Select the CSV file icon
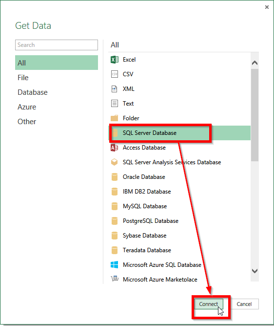This screenshot has height=326, width=274. [115, 74]
